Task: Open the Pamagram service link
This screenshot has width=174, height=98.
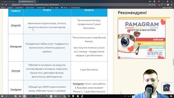Action: click(16, 47)
